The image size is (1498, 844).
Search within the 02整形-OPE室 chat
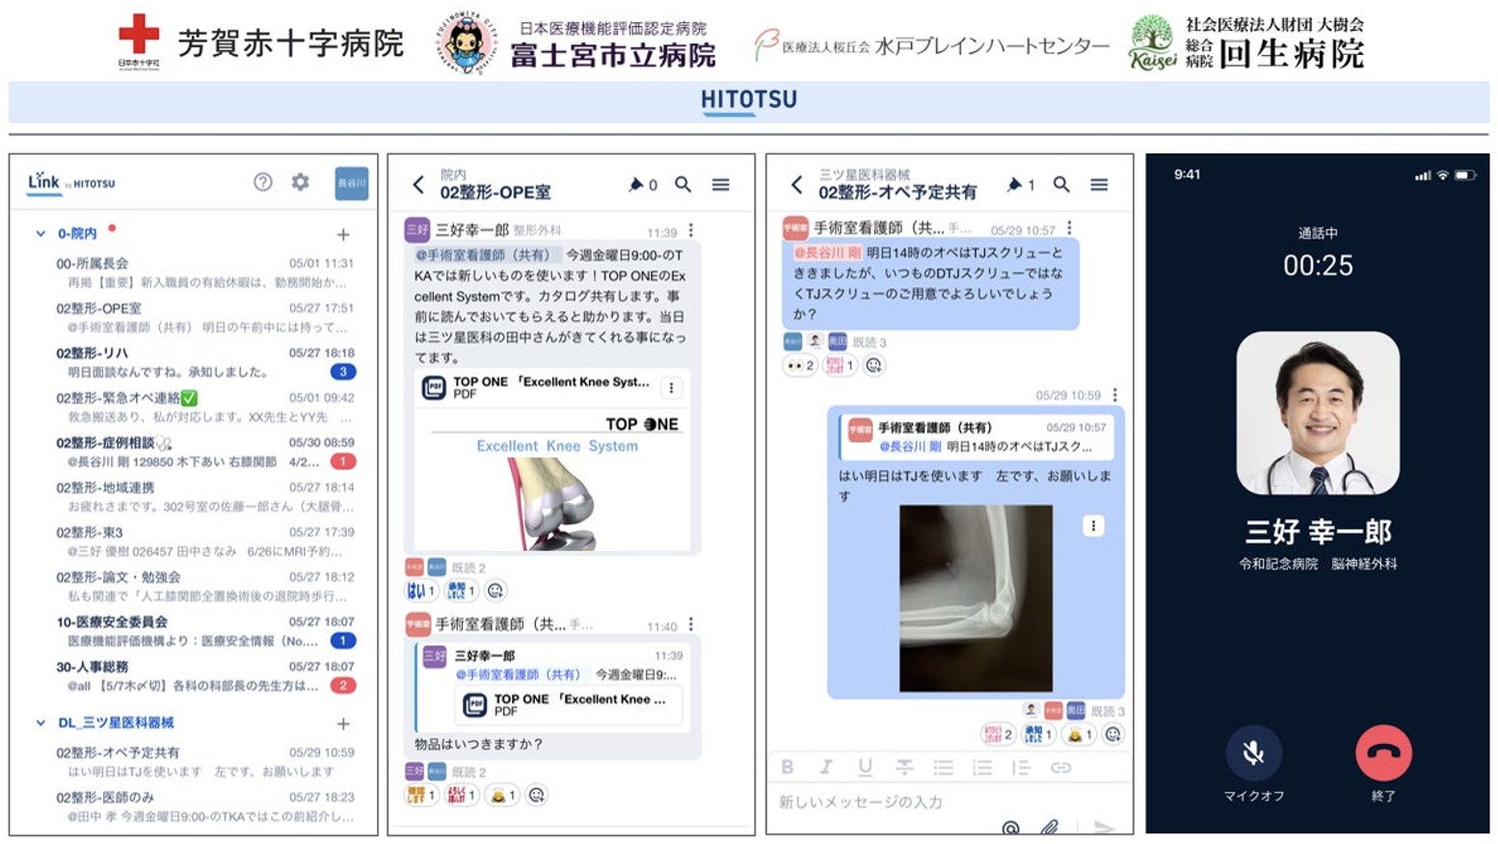coord(682,184)
